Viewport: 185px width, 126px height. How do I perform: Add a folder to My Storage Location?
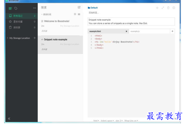tap(35, 38)
